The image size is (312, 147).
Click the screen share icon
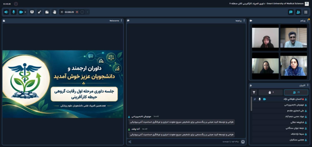[32, 12]
